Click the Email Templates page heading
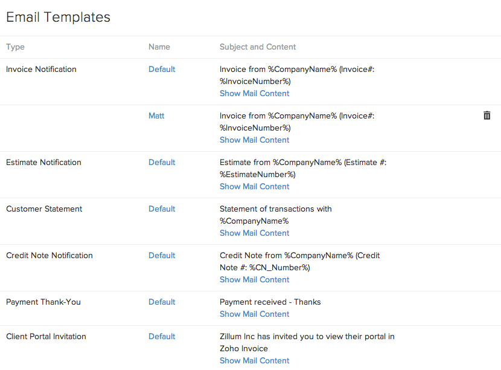The image size is (501, 370). [58, 18]
